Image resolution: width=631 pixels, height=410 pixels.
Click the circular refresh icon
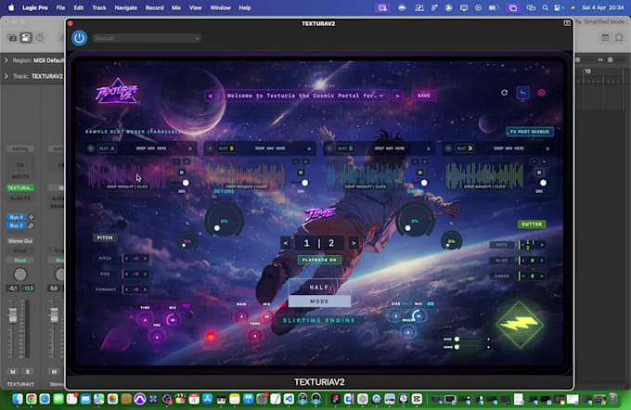tap(504, 93)
